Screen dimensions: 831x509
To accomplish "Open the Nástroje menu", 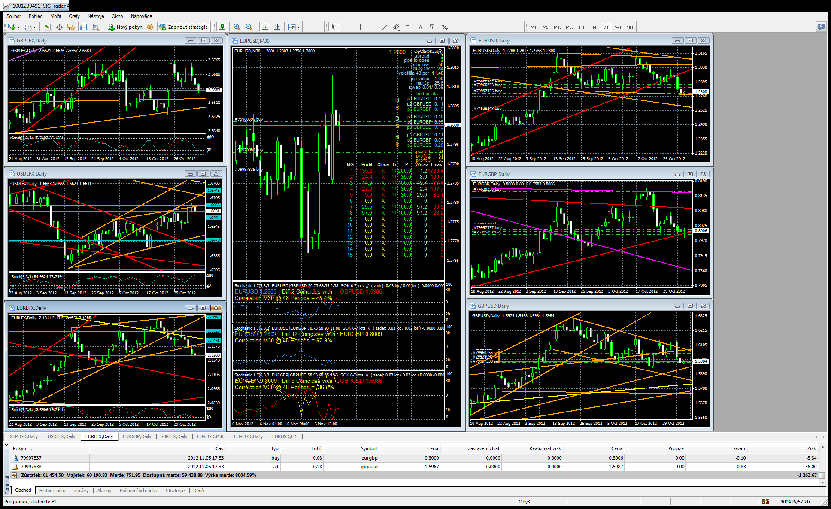I will click(96, 16).
